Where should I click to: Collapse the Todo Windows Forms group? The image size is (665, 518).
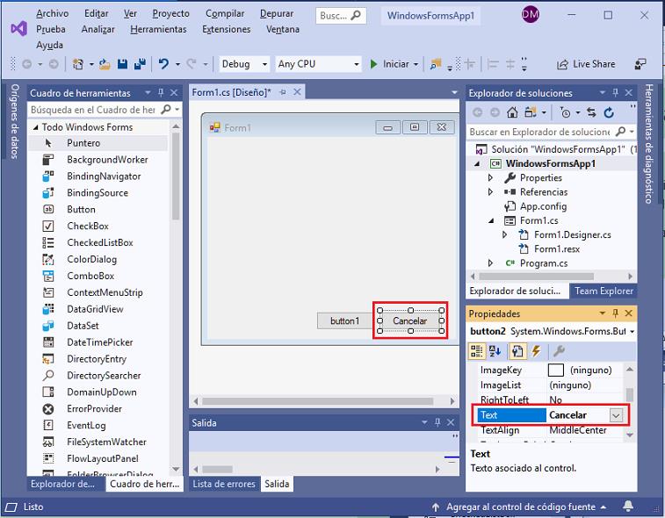pyautogui.click(x=36, y=127)
